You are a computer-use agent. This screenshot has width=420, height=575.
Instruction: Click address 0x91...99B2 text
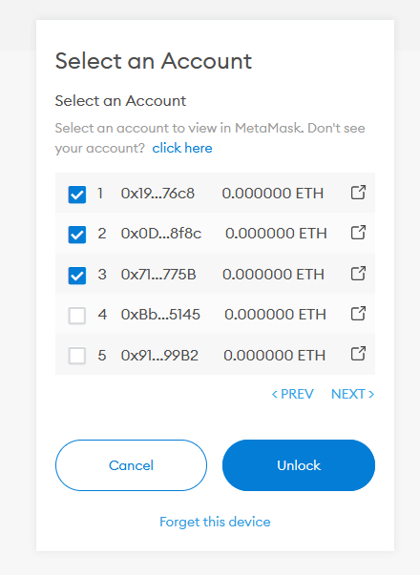coord(159,356)
